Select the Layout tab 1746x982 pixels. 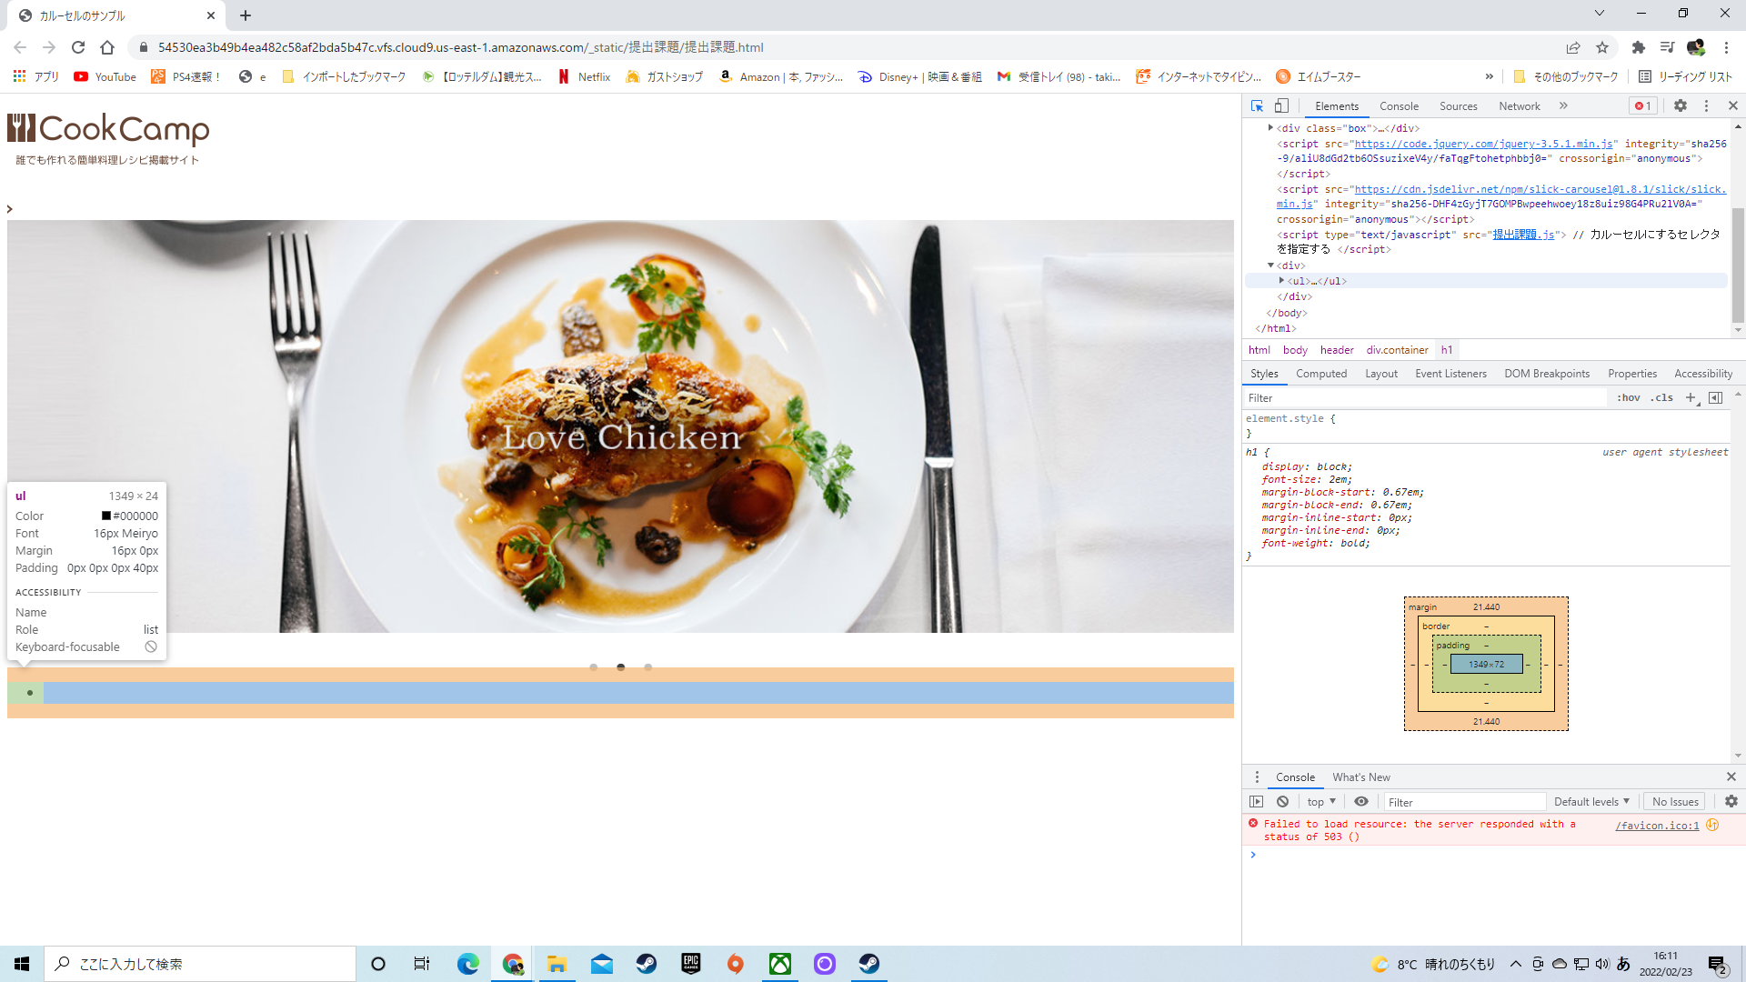[x=1381, y=374]
